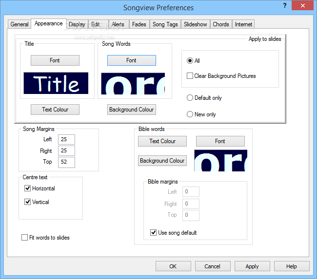This screenshot has width=317, height=279.
Task: Click the Bible margins Right field
Action: [x=191, y=204]
